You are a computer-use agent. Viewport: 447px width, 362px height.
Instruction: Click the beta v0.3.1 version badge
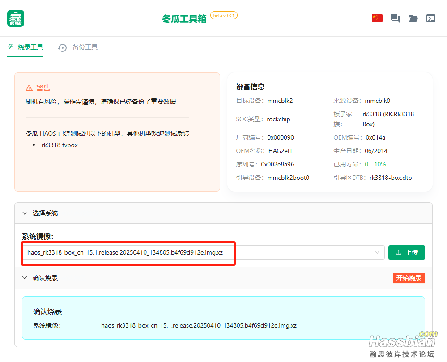[224, 15]
